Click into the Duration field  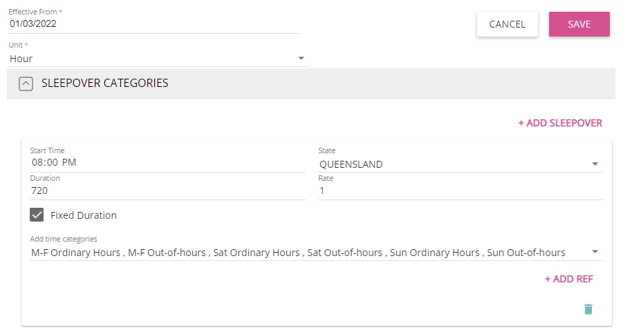[x=166, y=191]
